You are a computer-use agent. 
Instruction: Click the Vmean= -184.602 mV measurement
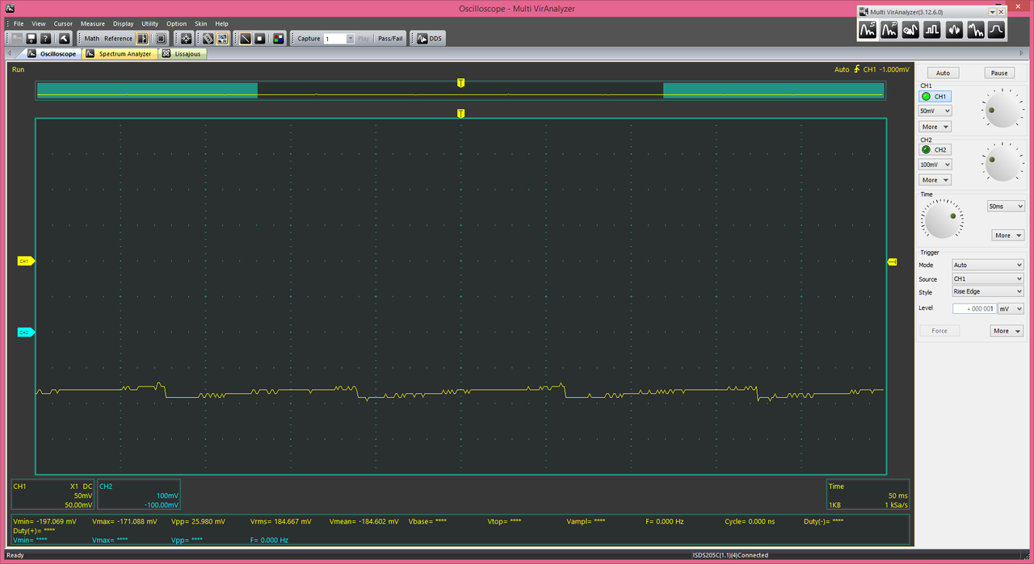click(364, 521)
